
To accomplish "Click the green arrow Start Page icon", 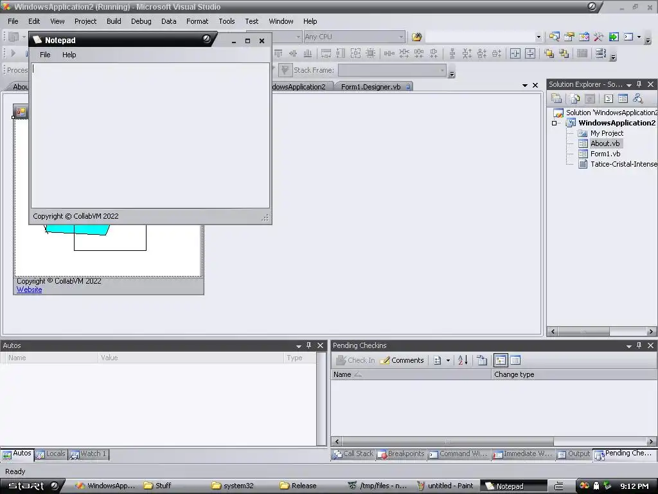I will pyautogui.click(x=614, y=37).
